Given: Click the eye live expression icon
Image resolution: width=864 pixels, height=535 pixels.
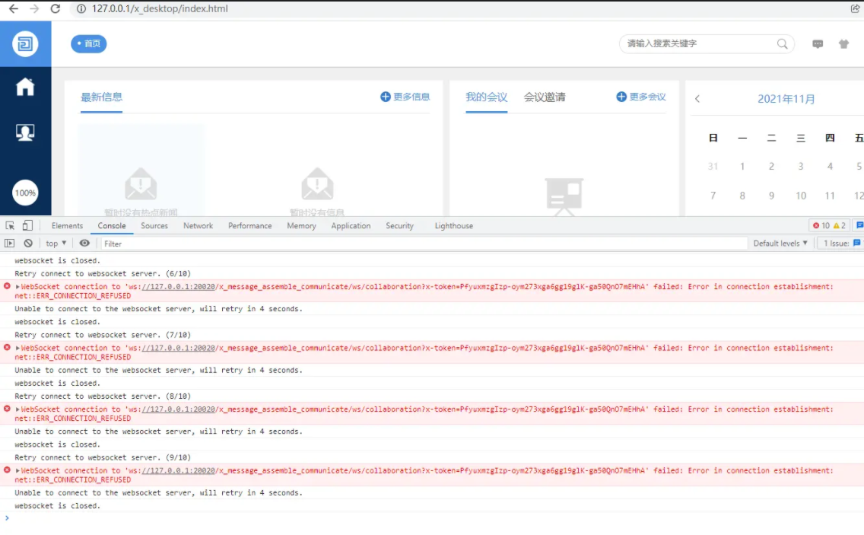Looking at the screenshot, I should tap(84, 244).
